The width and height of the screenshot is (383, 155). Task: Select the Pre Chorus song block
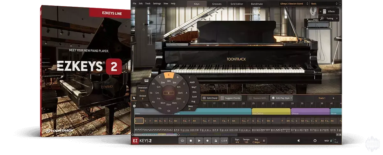pyautogui.click(x=271, y=112)
